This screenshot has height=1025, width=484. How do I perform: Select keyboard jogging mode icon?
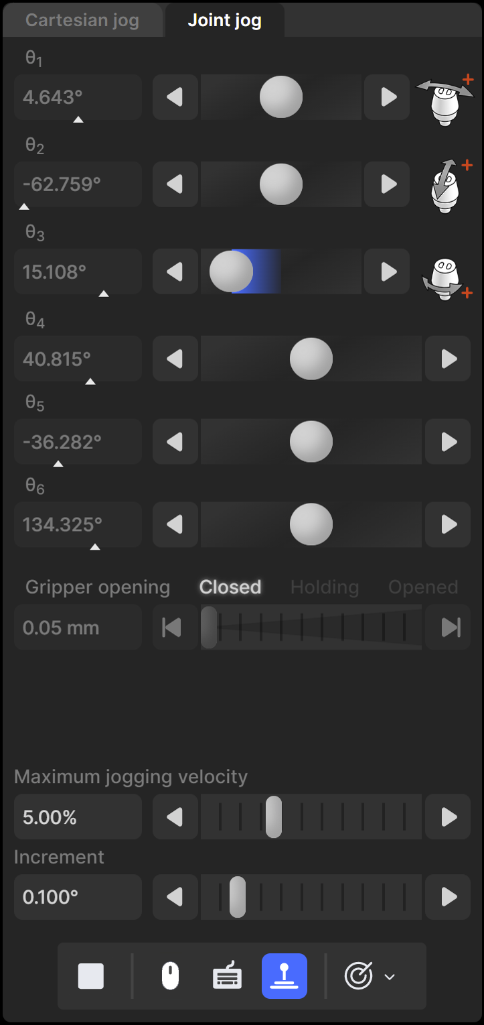tap(227, 976)
